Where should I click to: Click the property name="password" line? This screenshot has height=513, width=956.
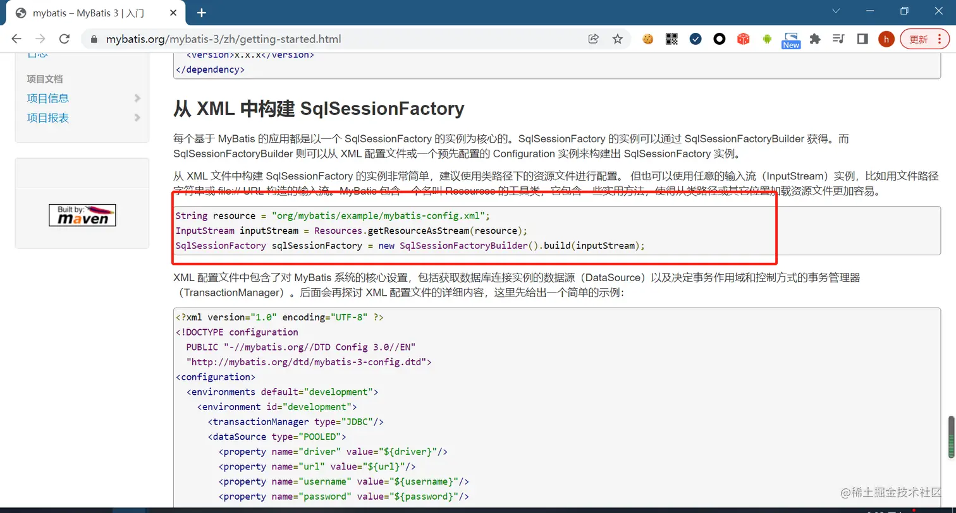pos(343,497)
